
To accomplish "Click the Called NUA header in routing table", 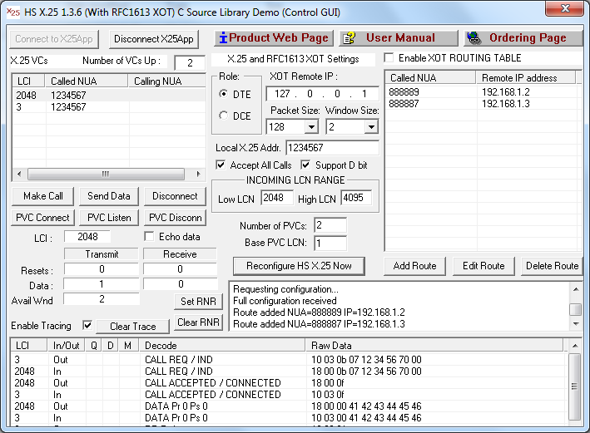I will 431,78.
